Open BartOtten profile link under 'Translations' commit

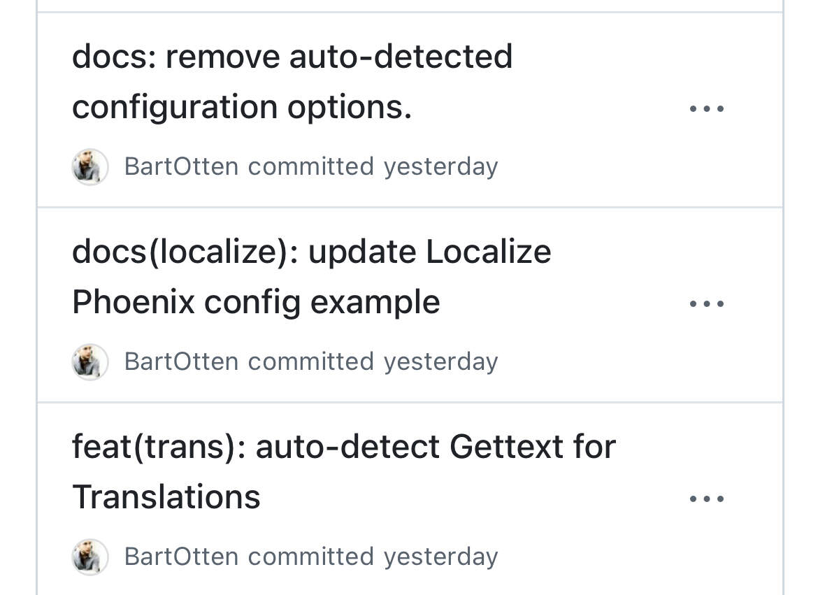pos(181,557)
